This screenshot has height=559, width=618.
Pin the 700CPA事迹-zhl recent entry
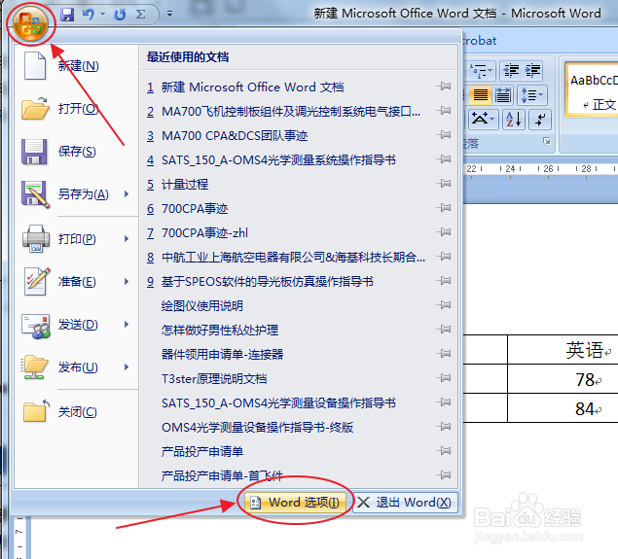[444, 232]
